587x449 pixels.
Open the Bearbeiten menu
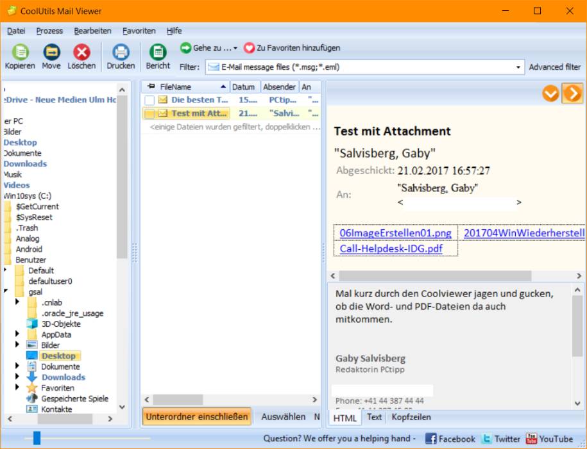pyautogui.click(x=92, y=31)
